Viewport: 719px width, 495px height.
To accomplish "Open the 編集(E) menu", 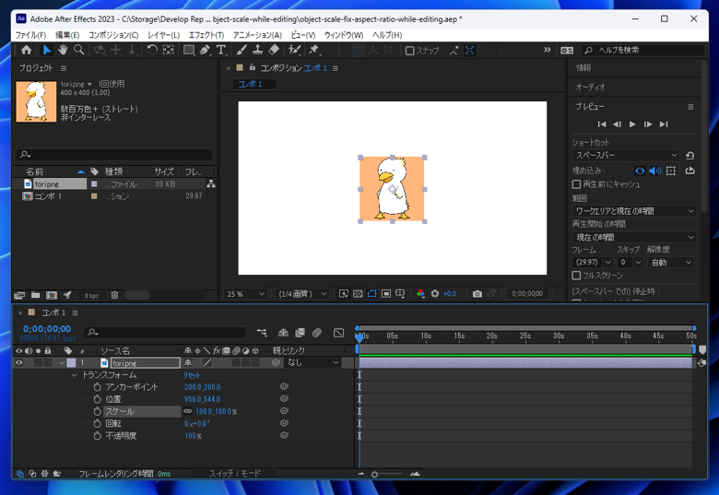I will click(x=67, y=35).
